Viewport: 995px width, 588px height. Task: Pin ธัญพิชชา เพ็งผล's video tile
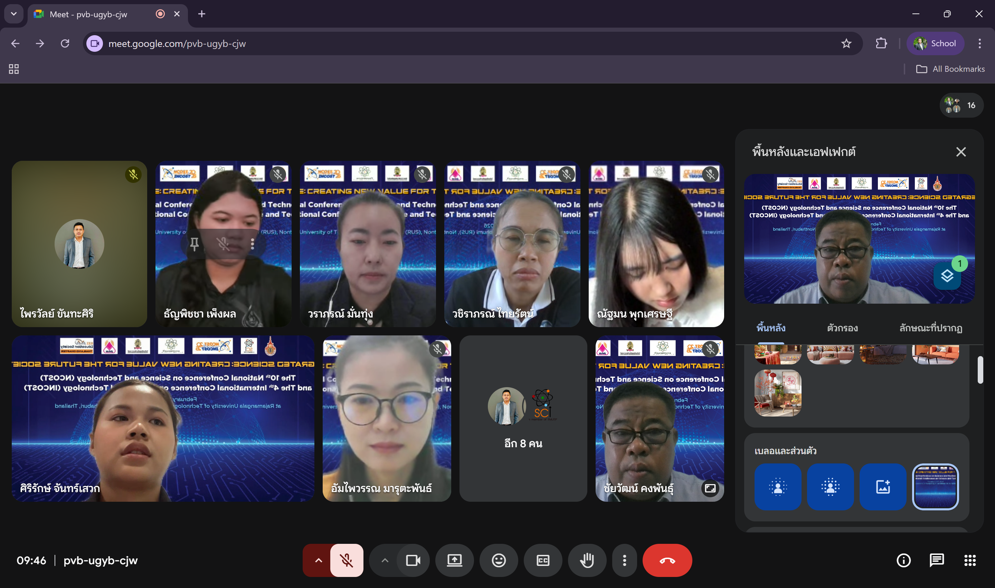click(x=194, y=244)
